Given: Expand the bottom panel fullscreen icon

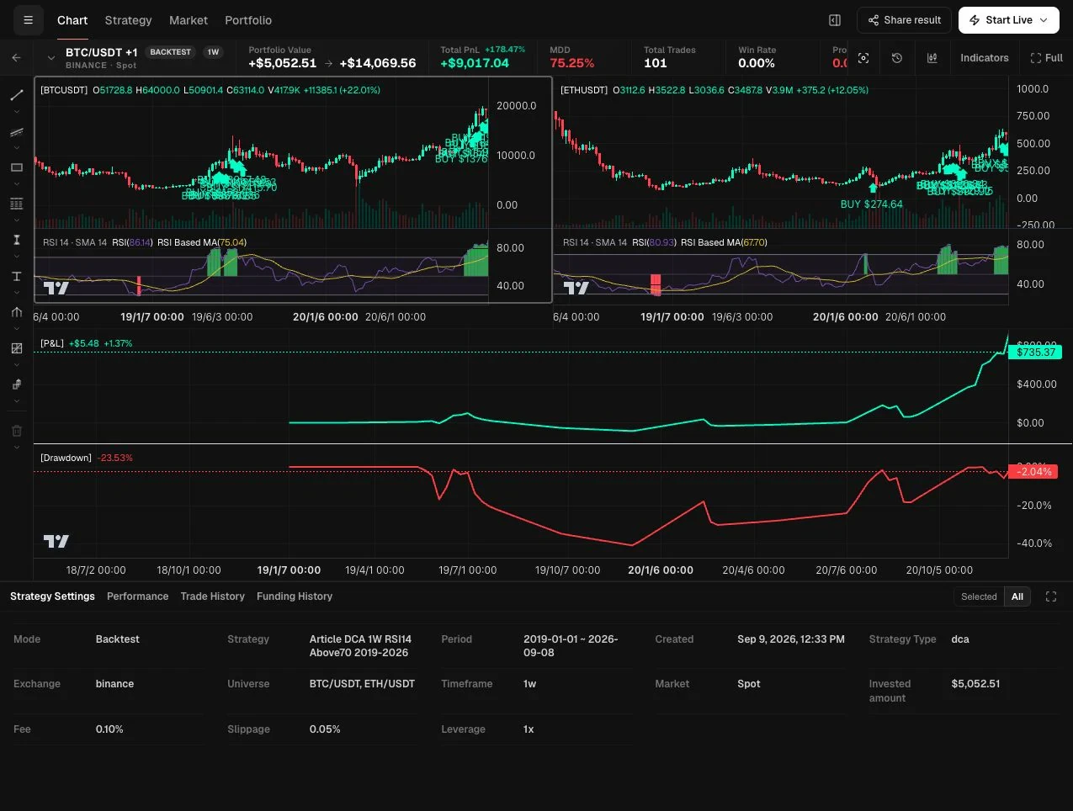Looking at the screenshot, I should point(1051,596).
